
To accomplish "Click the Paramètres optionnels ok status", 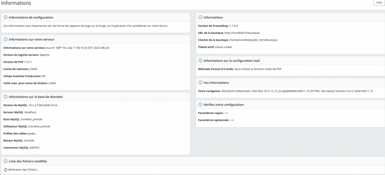I will click(232, 120).
